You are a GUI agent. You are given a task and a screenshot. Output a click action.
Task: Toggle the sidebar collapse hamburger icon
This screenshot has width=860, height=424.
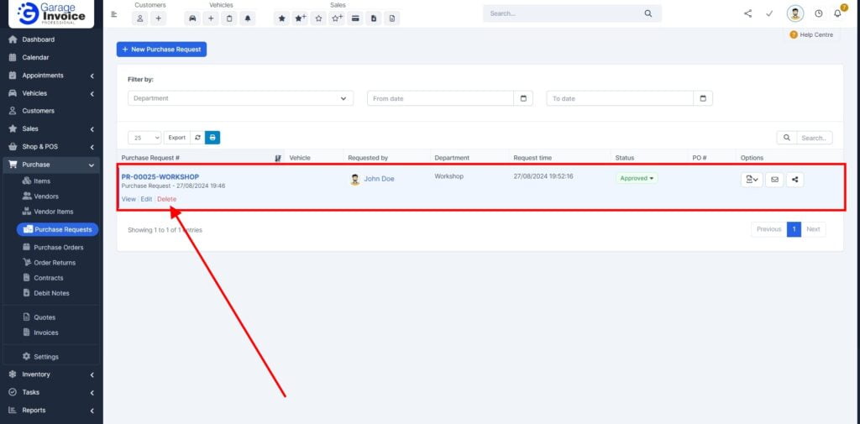[114, 14]
